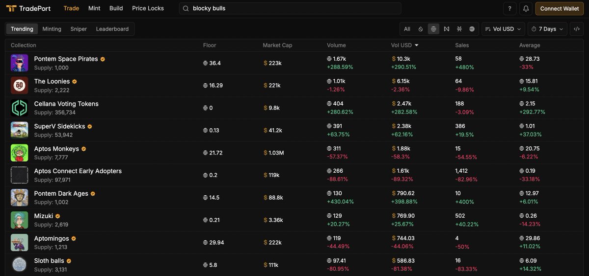Click the Connect Wallet button
589x276 pixels.
(560, 8)
